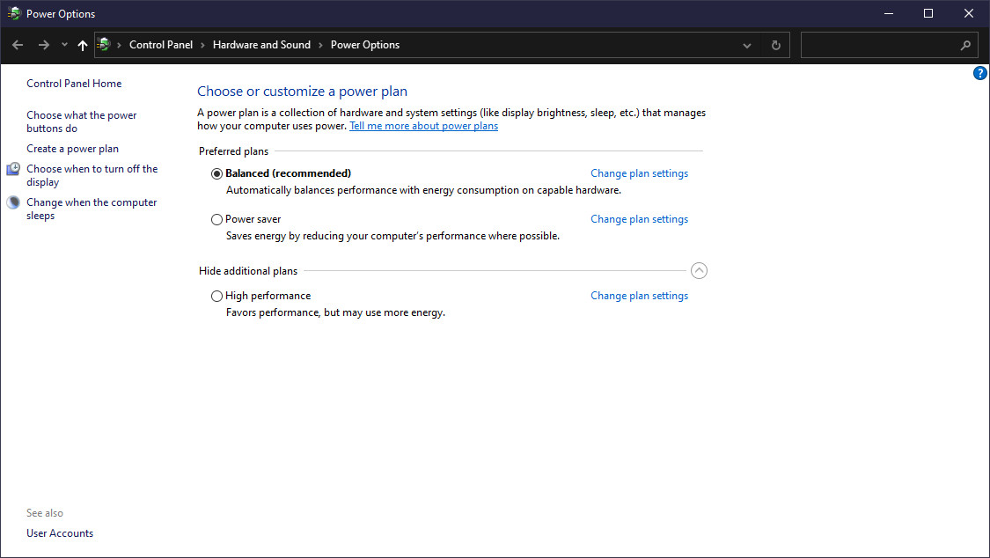The width and height of the screenshot is (990, 558).
Task: Go to Control Panel breadcrumb
Action: tap(160, 45)
